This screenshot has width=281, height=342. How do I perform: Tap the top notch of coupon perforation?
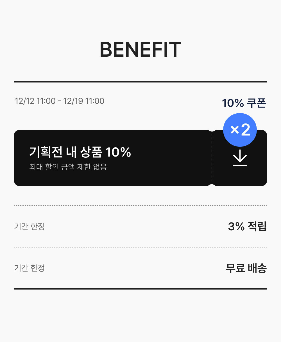click(x=212, y=130)
